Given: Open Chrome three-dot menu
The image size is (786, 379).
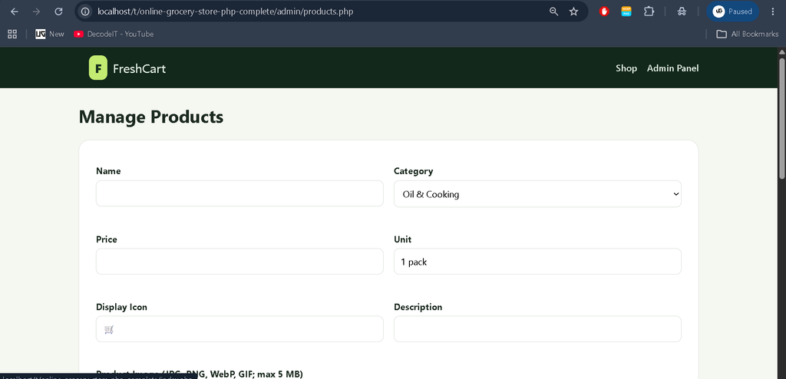Looking at the screenshot, I should [x=772, y=12].
